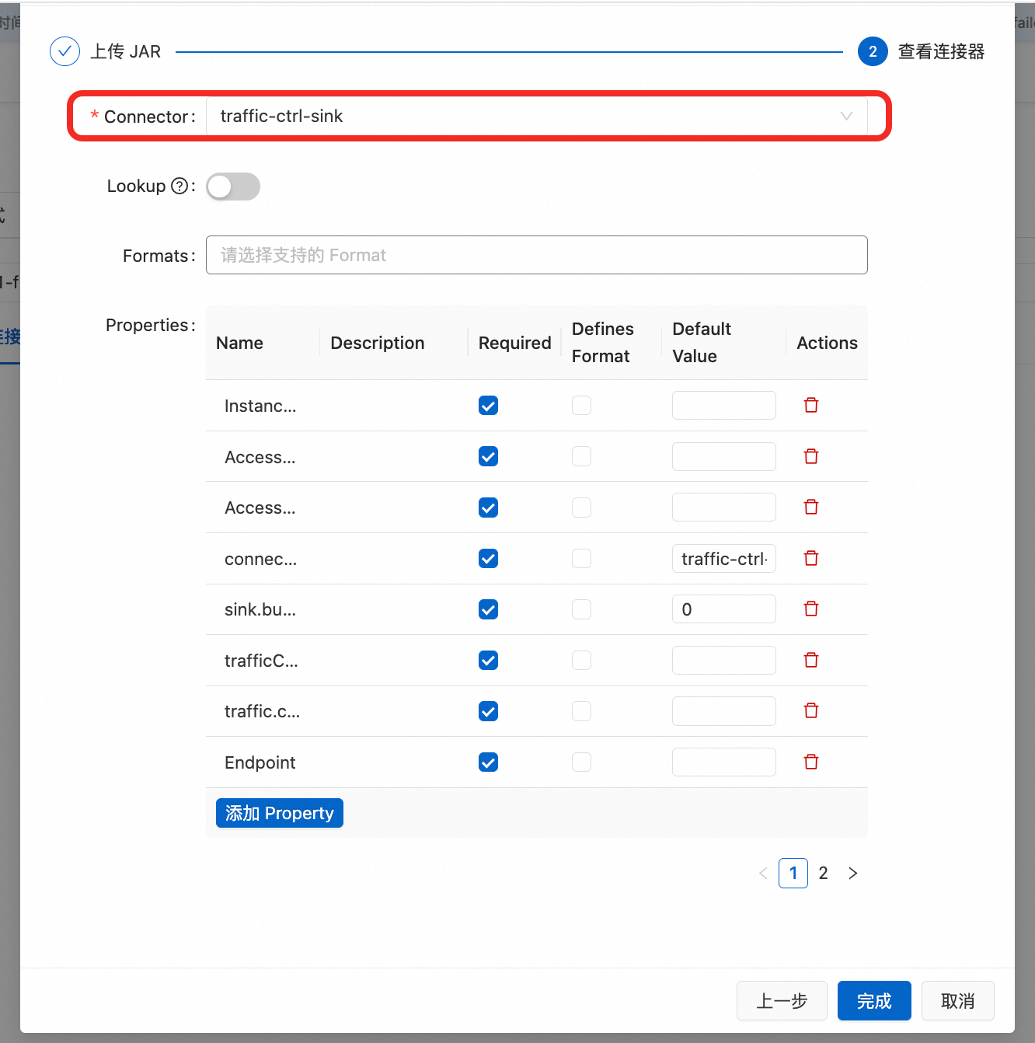The image size is (1035, 1043).
Task: Click the sink.bu... property name
Action: pos(260,609)
